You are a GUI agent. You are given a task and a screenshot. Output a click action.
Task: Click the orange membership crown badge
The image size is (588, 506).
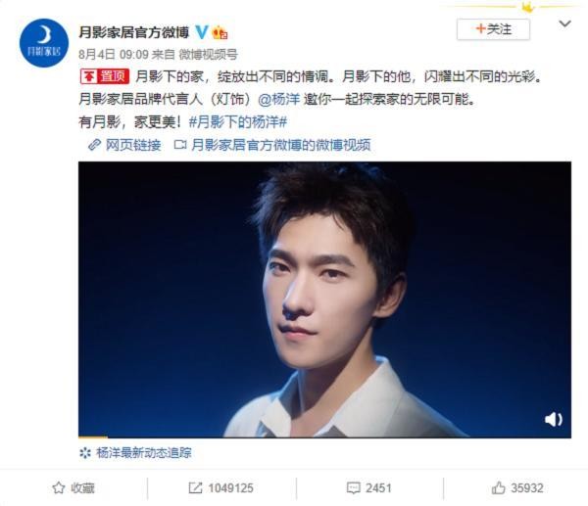pyautogui.click(x=220, y=32)
